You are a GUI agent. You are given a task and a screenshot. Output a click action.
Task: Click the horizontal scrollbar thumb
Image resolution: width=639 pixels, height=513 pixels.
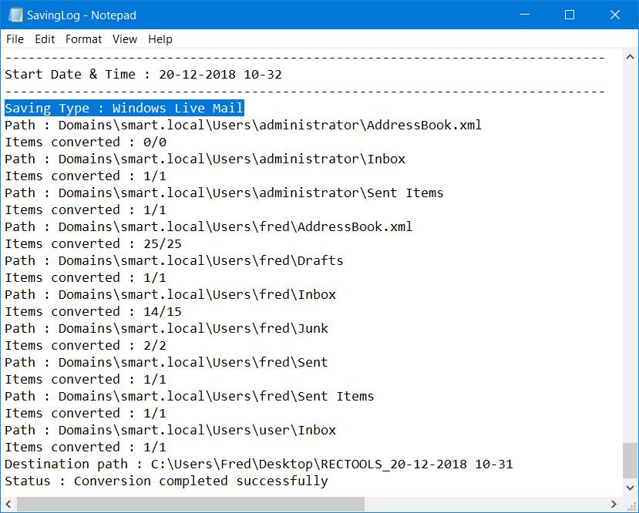pyautogui.click(x=190, y=504)
